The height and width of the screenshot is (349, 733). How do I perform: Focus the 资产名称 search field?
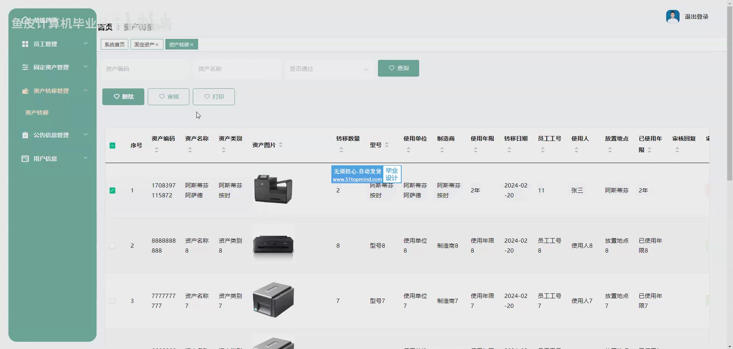click(x=237, y=69)
